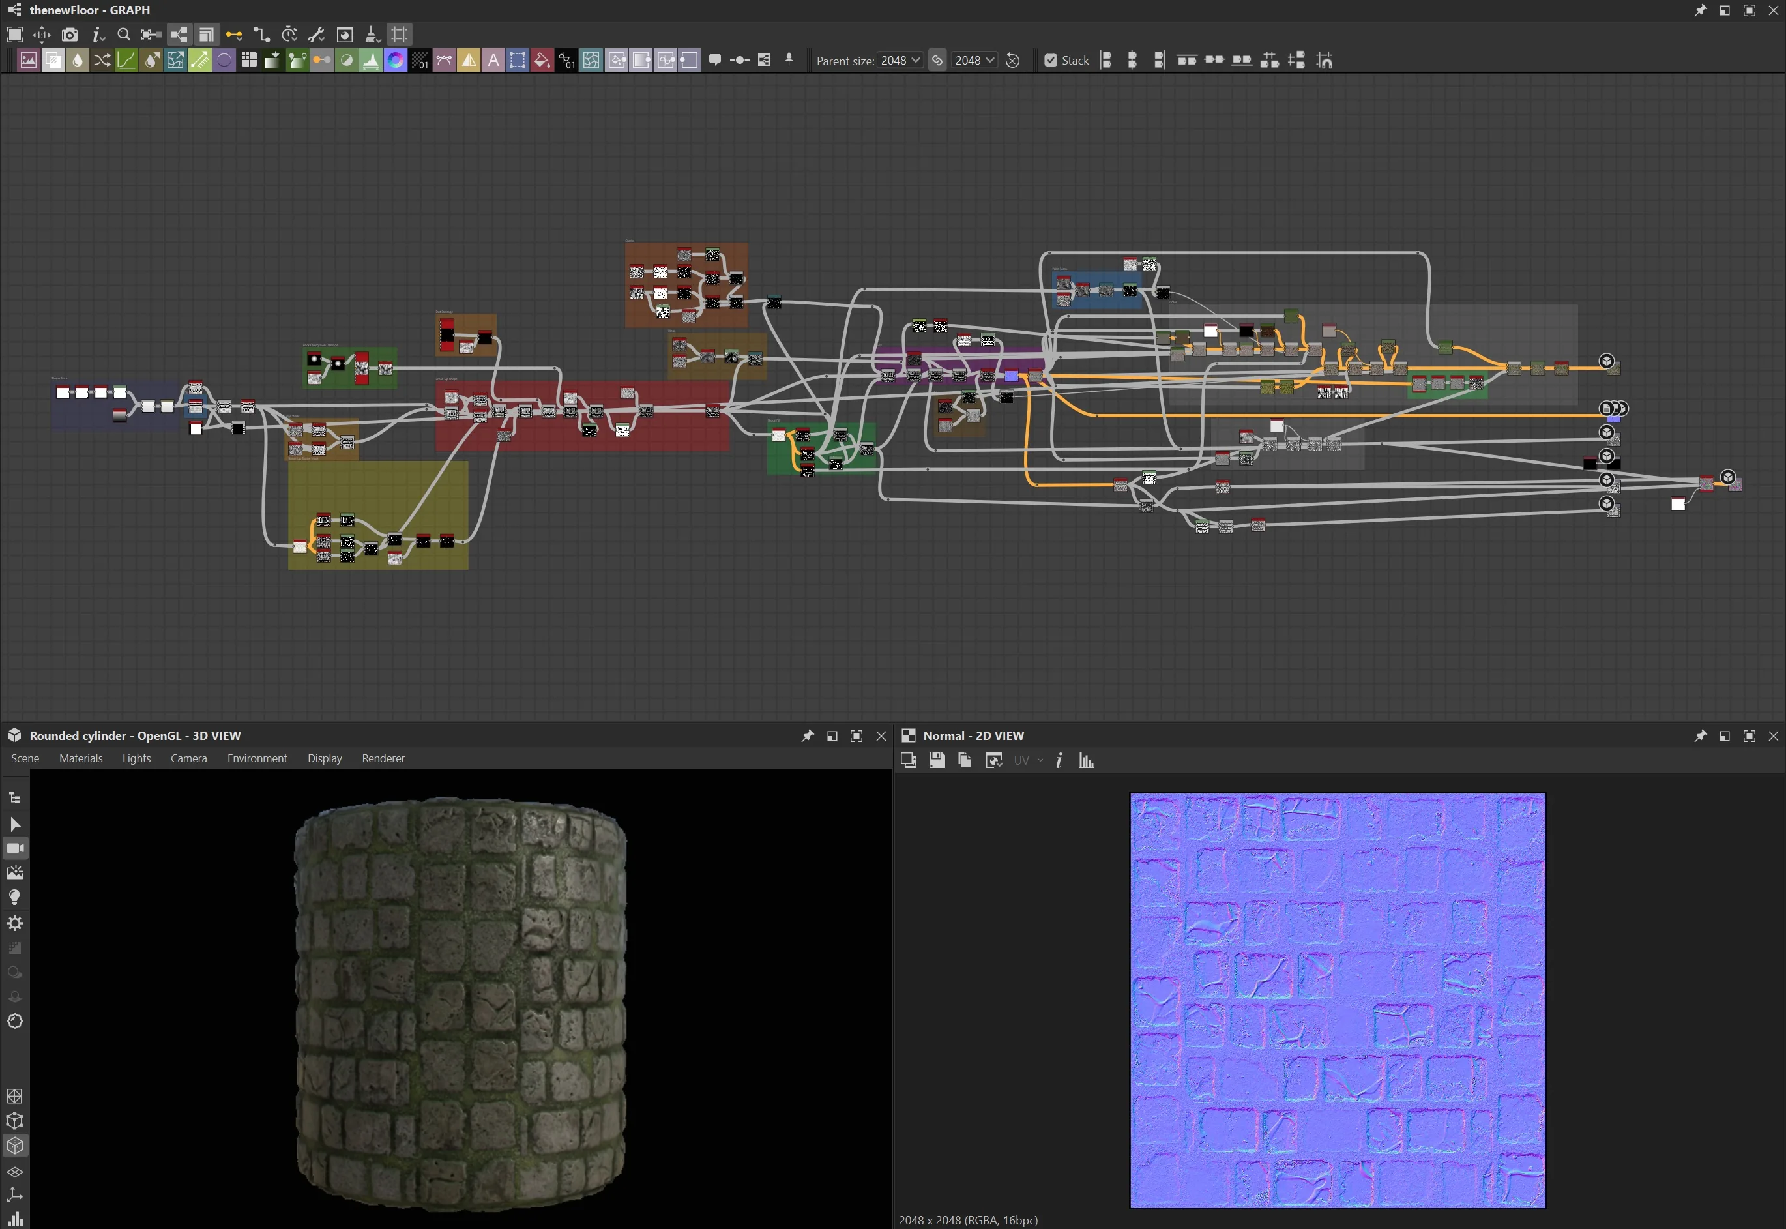Expand 2D view channel display options
The width and height of the screenshot is (1786, 1229).
click(x=993, y=761)
